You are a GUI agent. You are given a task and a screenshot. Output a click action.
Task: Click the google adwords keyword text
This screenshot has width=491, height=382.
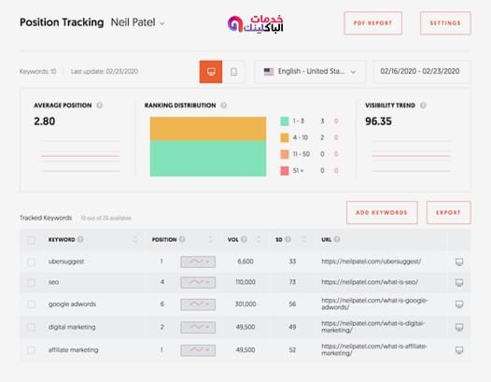tap(72, 304)
